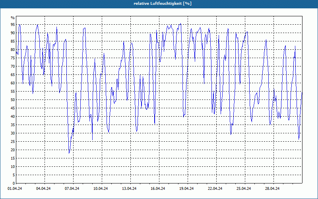Click the 40 value on y-axis
This screenshot has width=318, height=199.
[x=13, y=116]
